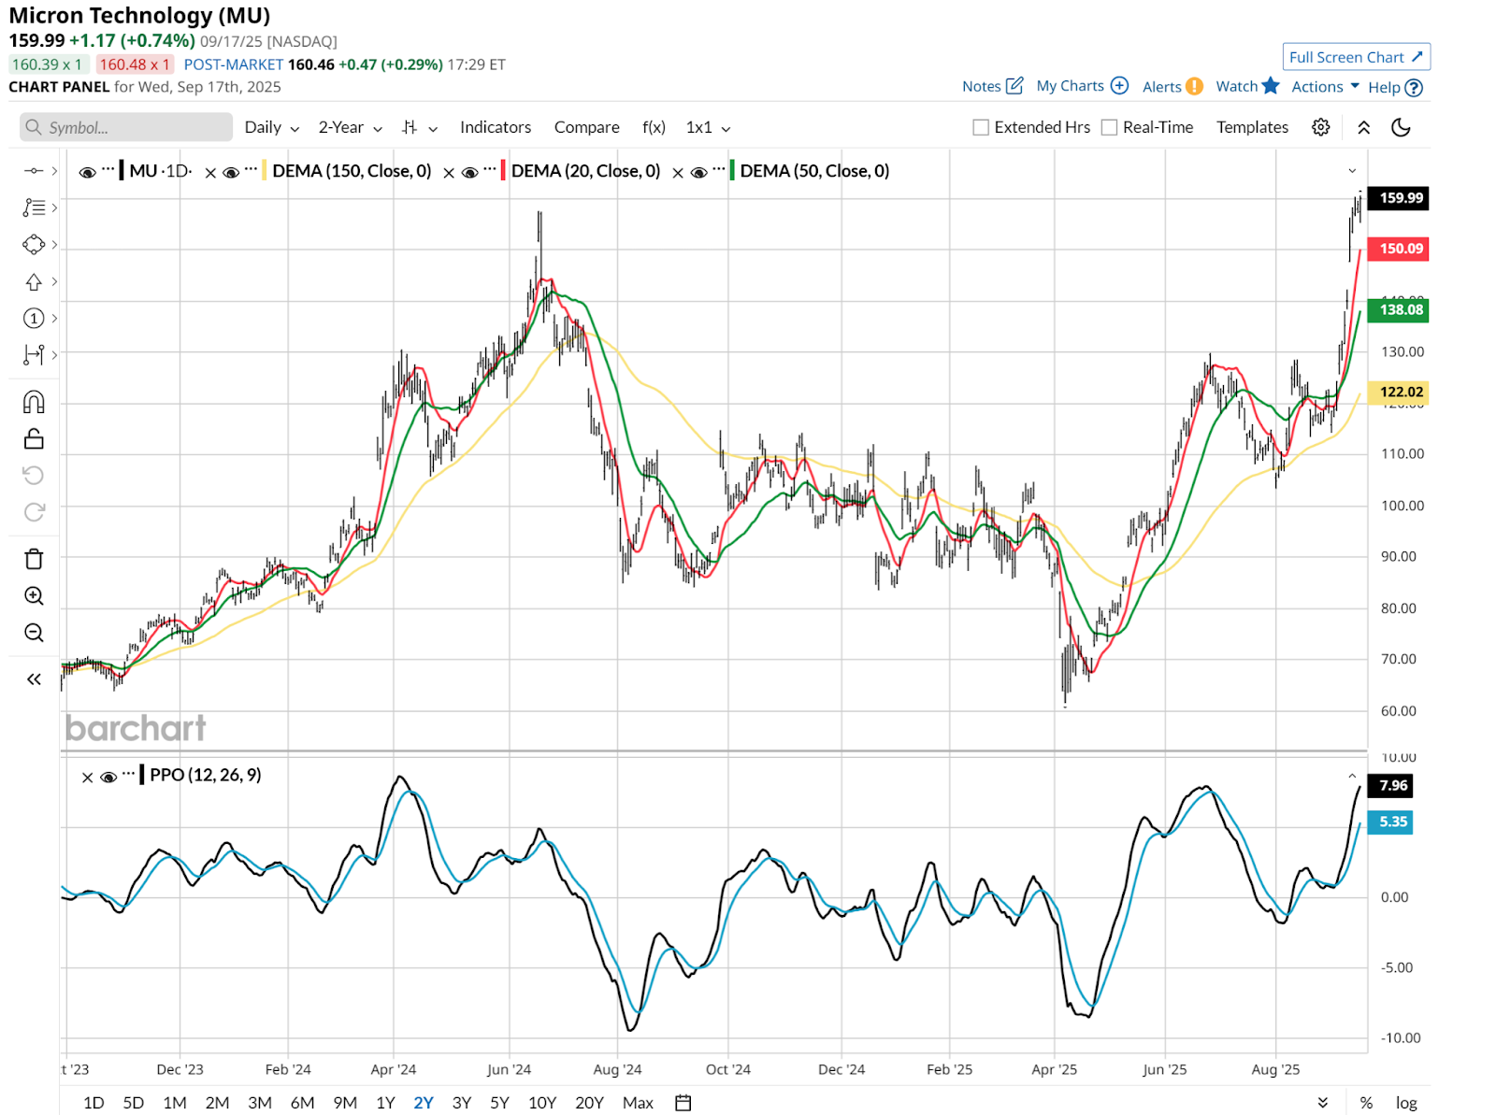The image size is (1496, 1115).
Task: Zoom in on the chart
Action: (34, 596)
